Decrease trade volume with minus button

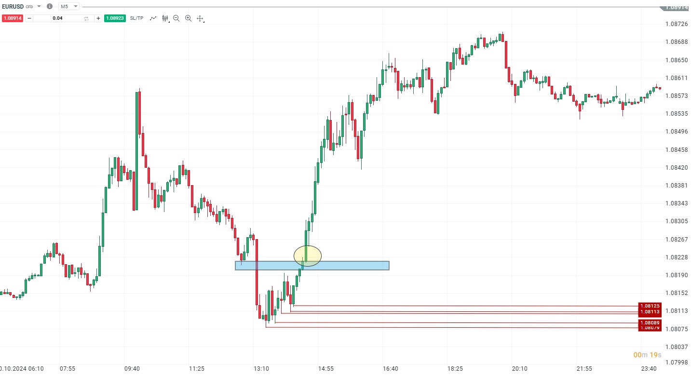[29, 18]
